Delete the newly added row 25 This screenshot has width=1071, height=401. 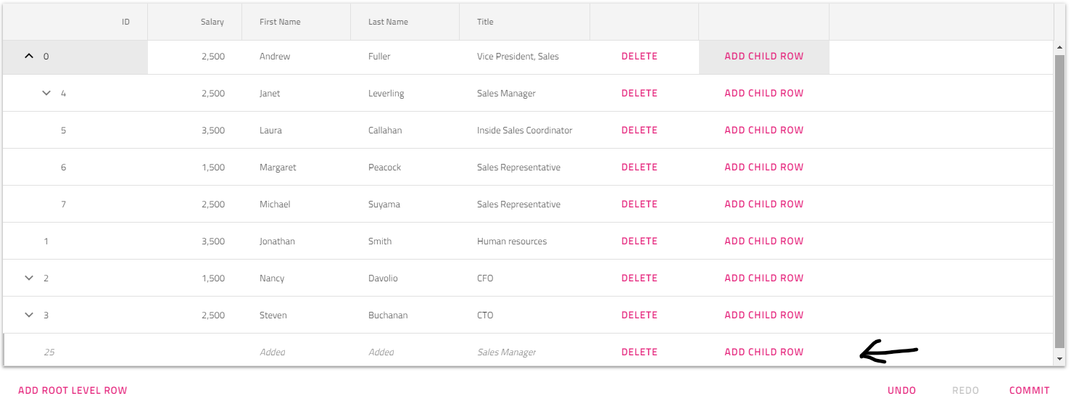[x=639, y=352]
